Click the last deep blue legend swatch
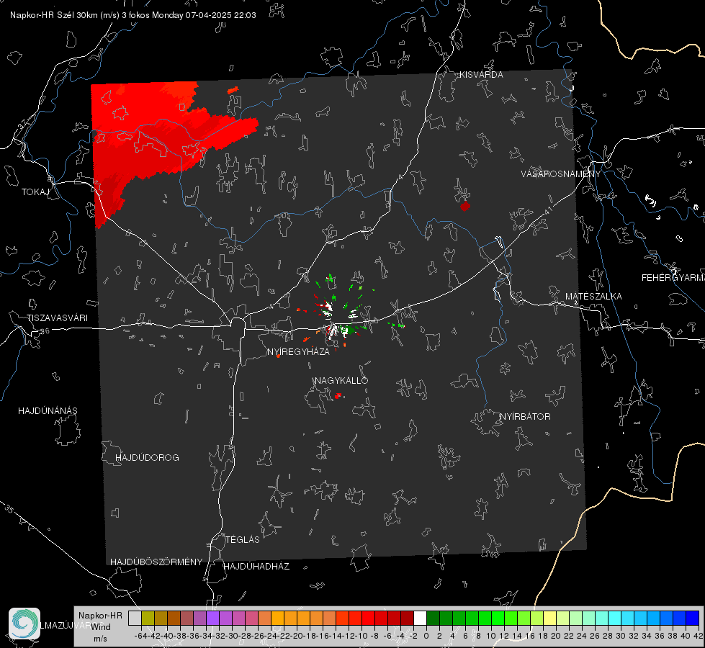Screen dimensions: 705x648 [692, 618]
